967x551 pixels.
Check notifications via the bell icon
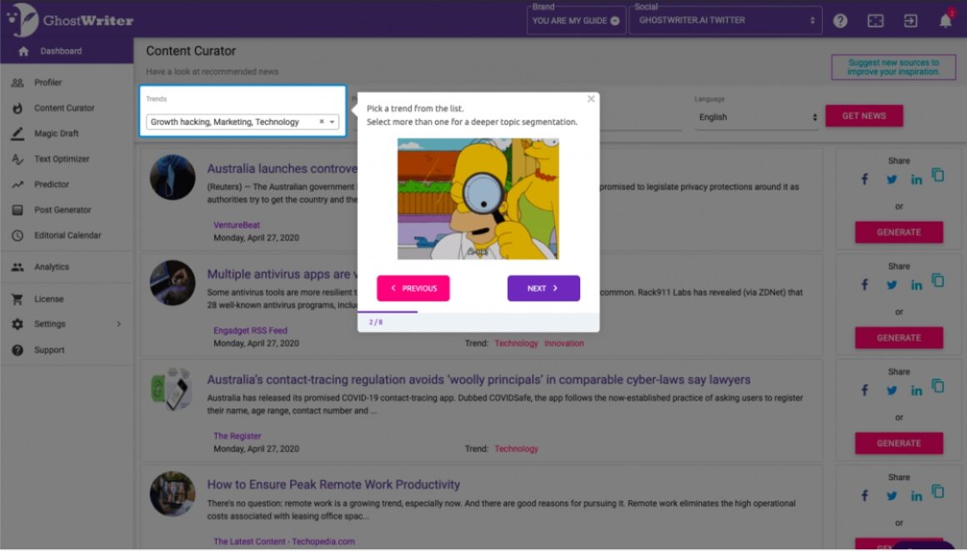click(945, 19)
